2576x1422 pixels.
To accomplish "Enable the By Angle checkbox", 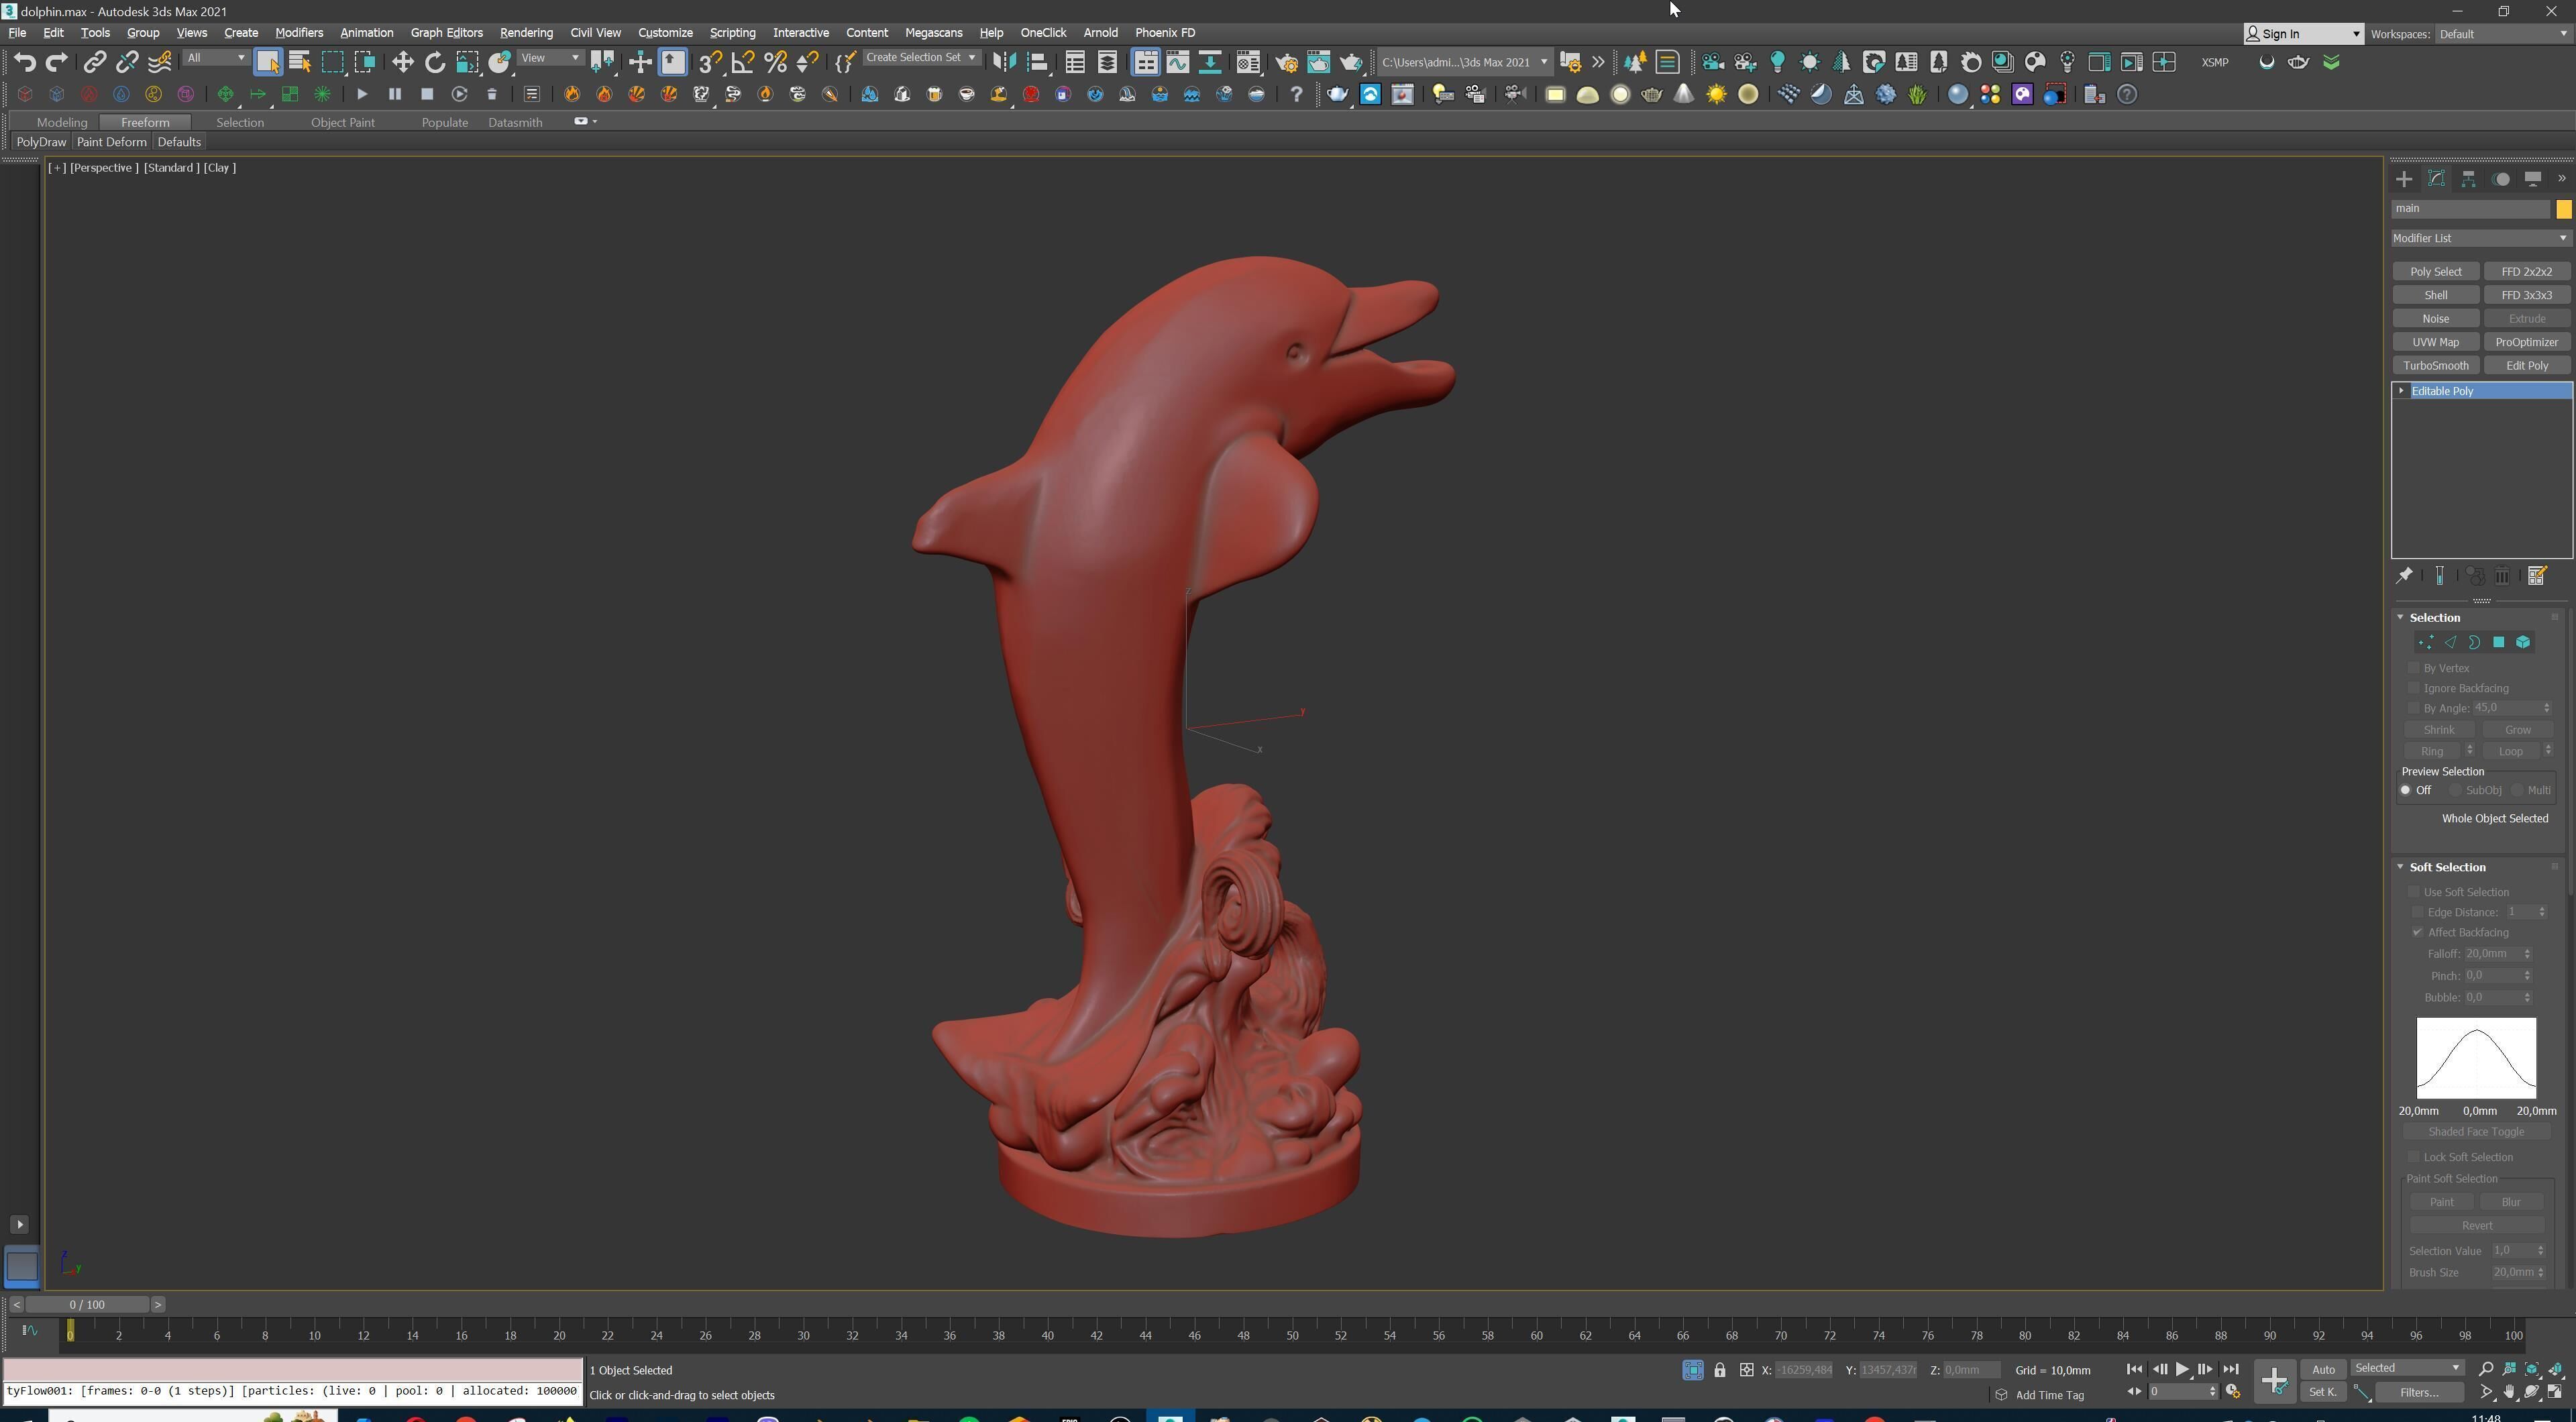I will coord(2414,708).
